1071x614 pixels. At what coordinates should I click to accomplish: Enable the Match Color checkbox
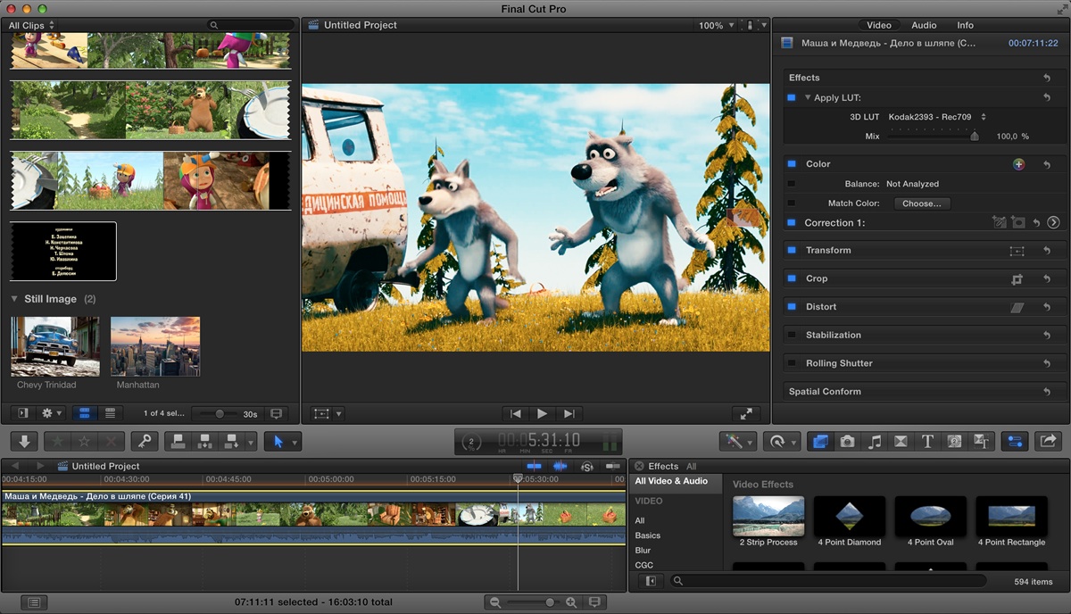[x=791, y=203]
